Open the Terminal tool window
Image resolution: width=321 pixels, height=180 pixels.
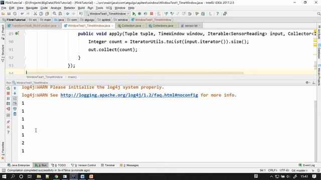click(108, 165)
